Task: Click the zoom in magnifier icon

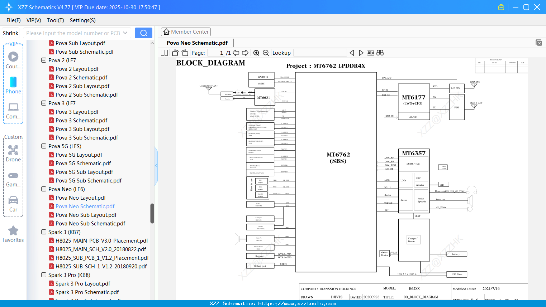Action: coord(256,53)
